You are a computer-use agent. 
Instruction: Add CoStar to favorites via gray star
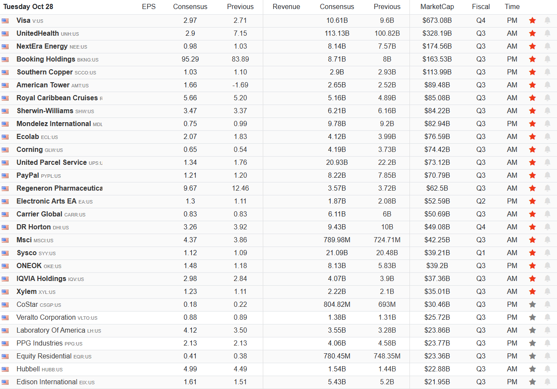pyautogui.click(x=532, y=304)
